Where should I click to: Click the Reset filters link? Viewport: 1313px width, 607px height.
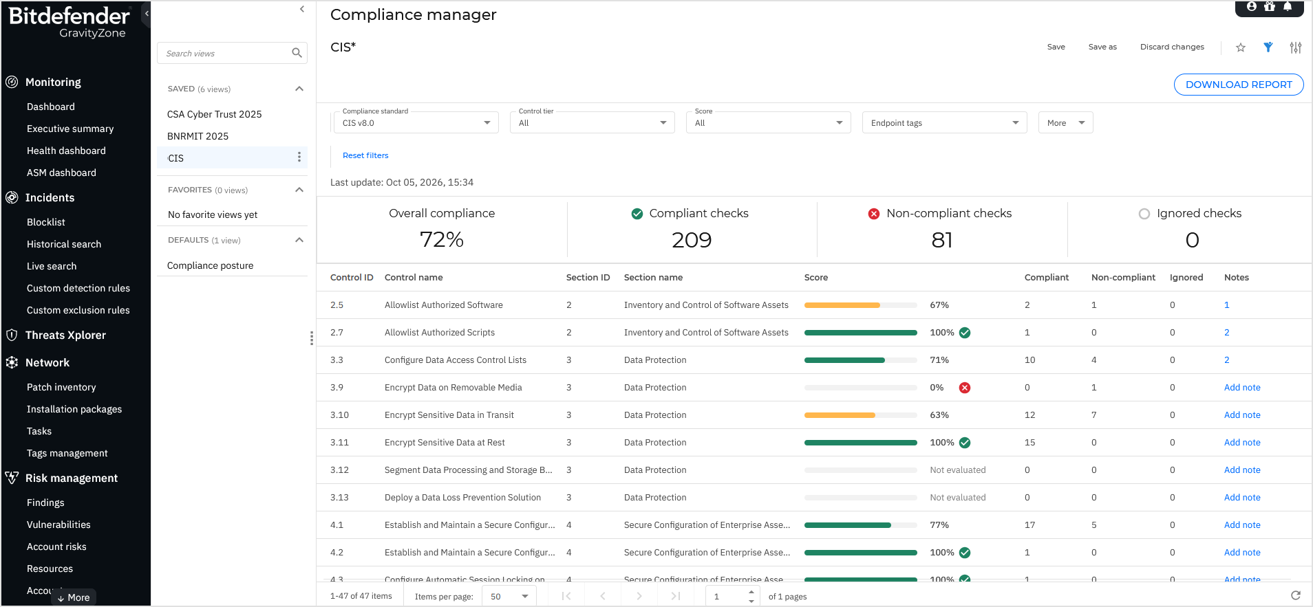point(365,155)
